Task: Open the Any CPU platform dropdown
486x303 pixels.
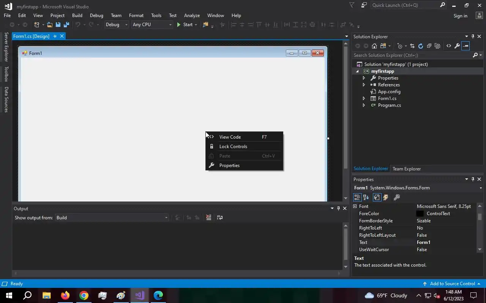Action: [x=152, y=25]
